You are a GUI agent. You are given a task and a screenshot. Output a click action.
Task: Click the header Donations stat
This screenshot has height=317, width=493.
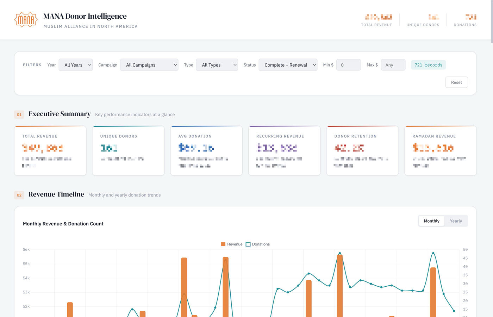(x=465, y=20)
